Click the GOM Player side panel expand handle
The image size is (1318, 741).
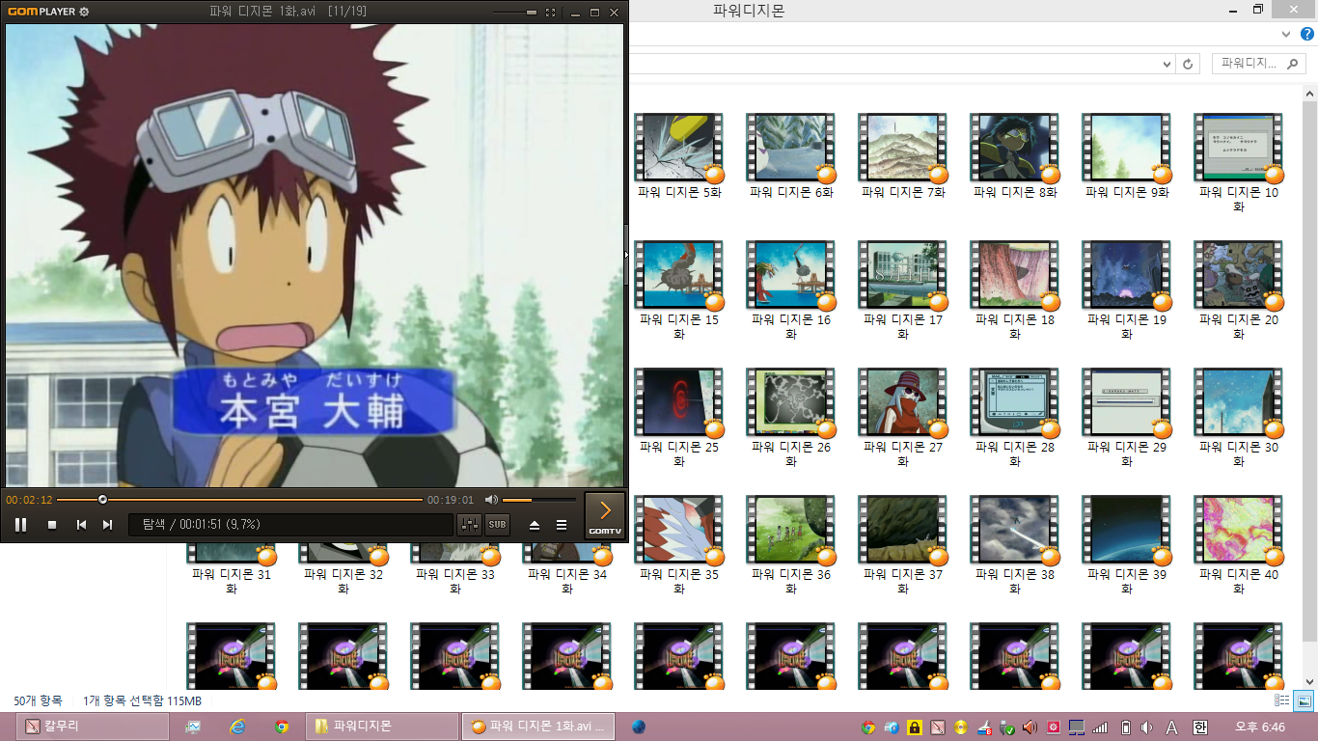click(626, 254)
